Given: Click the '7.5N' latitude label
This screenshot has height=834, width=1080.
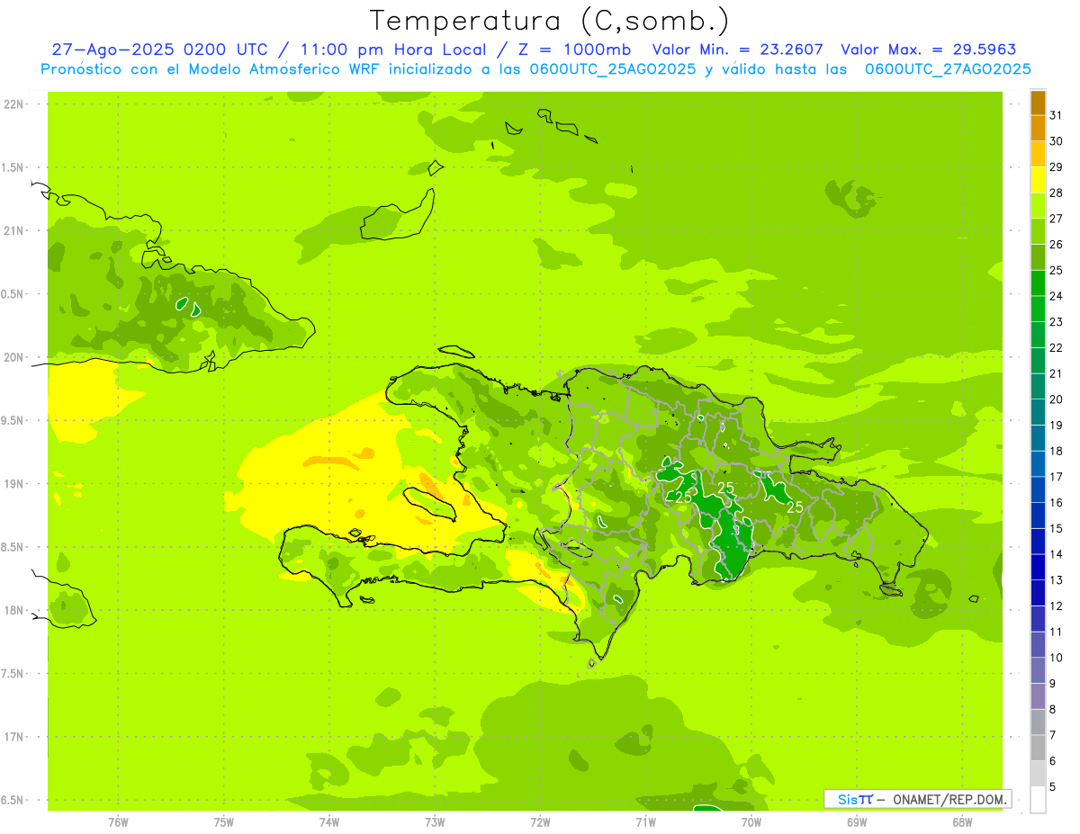Looking at the screenshot, I should (13, 674).
